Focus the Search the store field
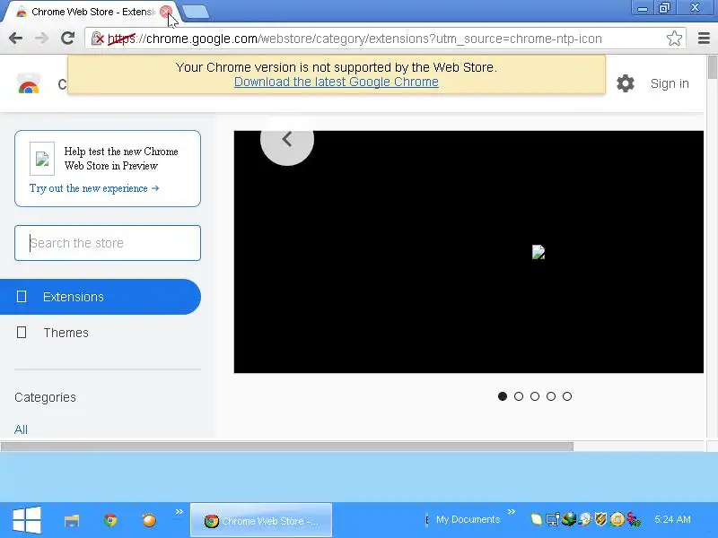This screenshot has width=718, height=538. tap(108, 243)
